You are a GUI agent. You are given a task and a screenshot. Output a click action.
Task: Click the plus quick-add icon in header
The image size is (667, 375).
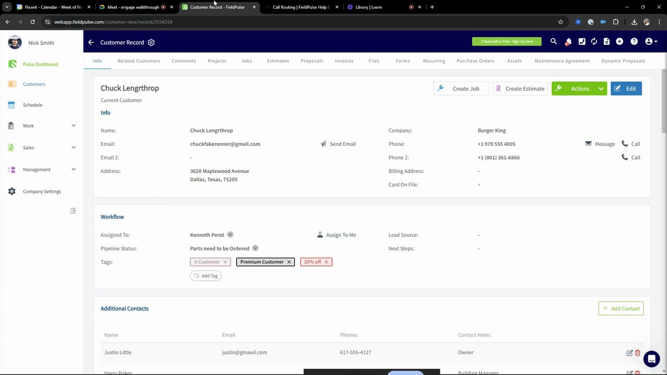(620, 42)
